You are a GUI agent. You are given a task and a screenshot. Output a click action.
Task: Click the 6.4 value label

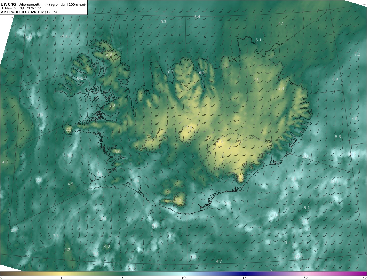[x=197, y=17]
